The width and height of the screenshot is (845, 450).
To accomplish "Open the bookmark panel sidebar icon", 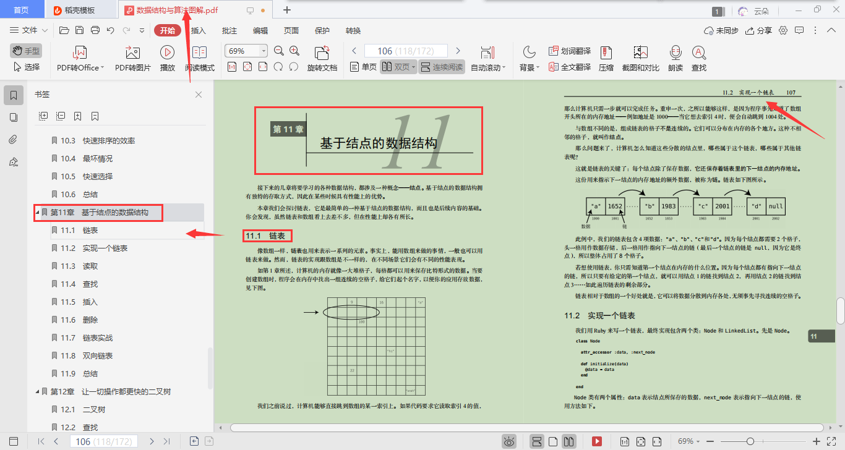I will coord(13,95).
